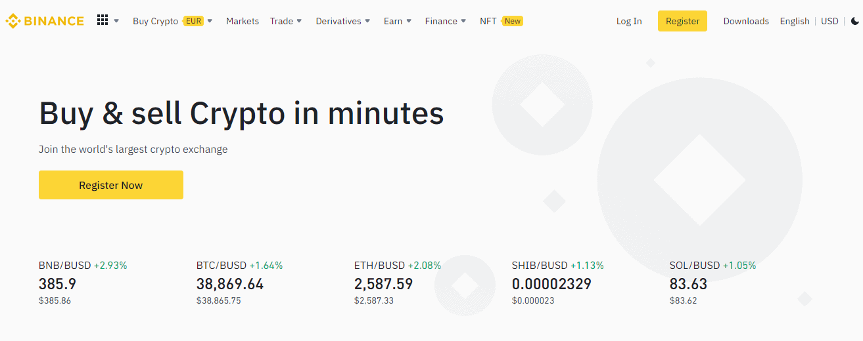The width and height of the screenshot is (863, 341).
Task: Click the Register Now button
Action: [111, 185]
